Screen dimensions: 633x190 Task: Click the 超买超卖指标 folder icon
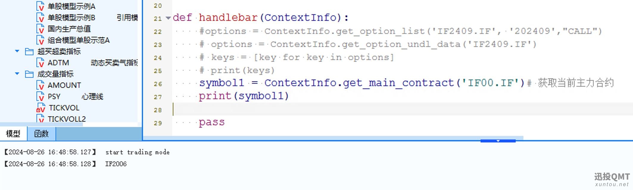pyautogui.click(x=29, y=52)
